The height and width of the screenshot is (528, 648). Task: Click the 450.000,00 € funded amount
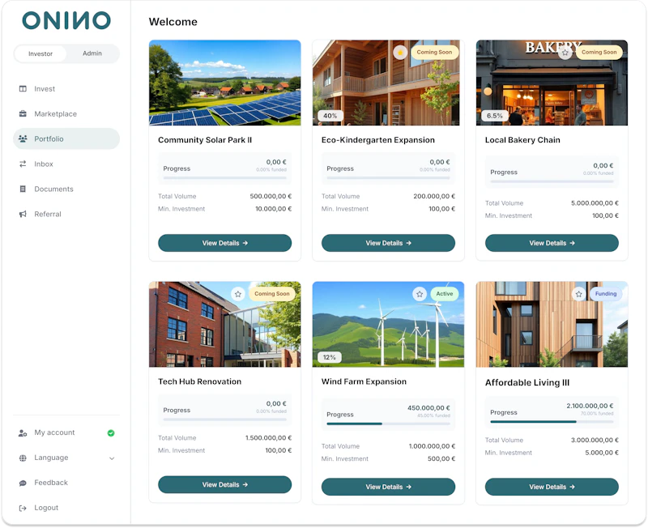pos(428,408)
